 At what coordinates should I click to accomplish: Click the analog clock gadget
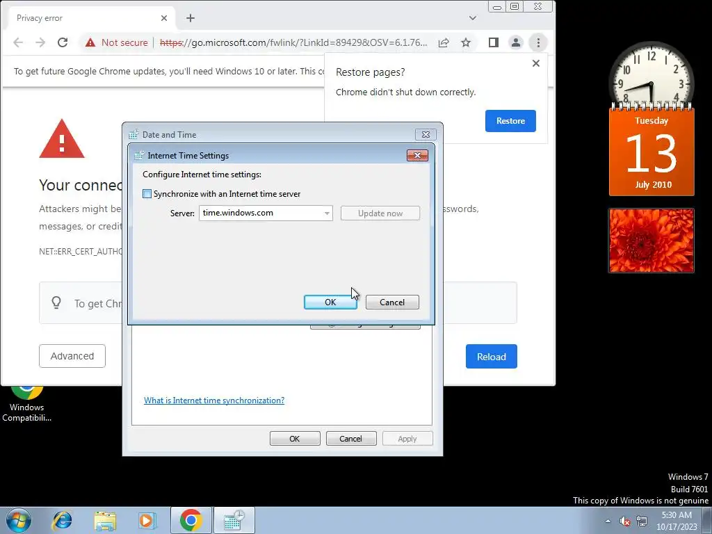coord(651,74)
